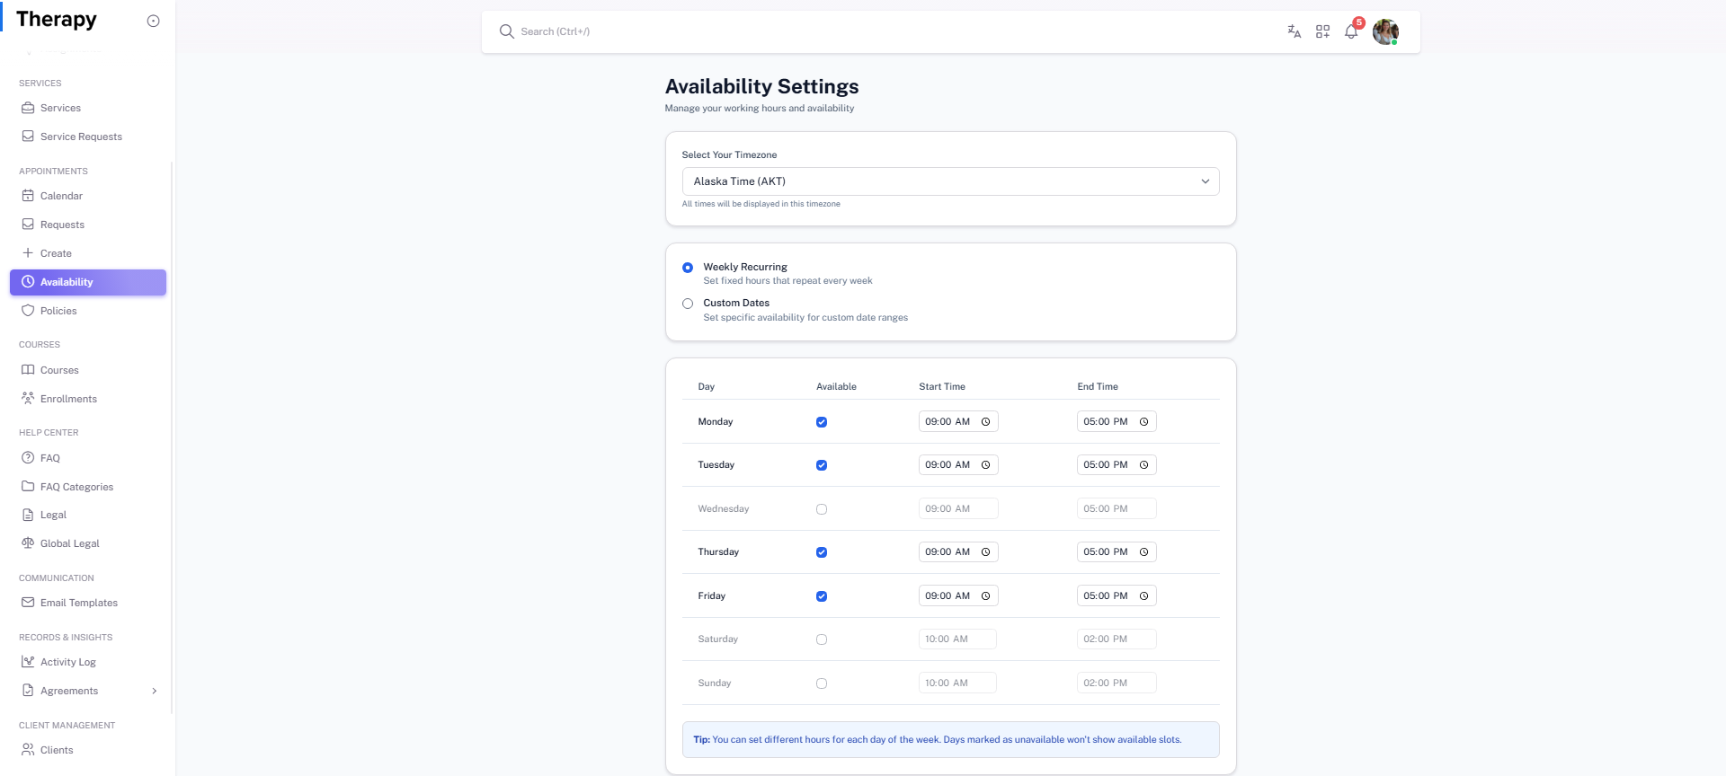The width and height of the screenshot is (1726, 776).
Task: Click the Policies shield icon
Action: [x=28, y=311]
